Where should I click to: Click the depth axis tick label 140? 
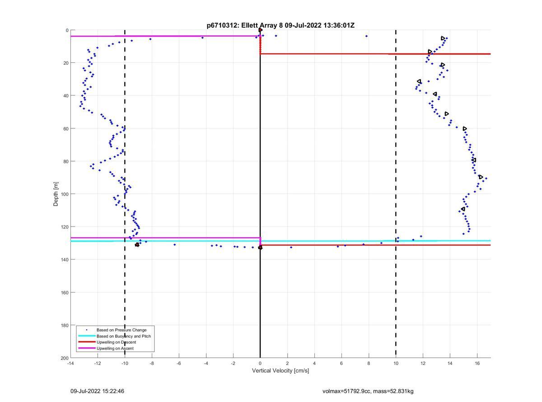[64, 260]
